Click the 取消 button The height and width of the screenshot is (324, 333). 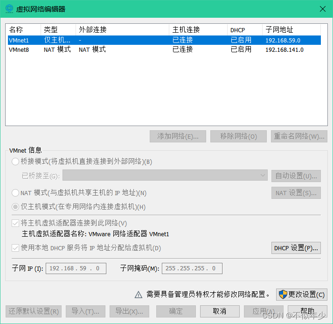click(x=220, y=311)
